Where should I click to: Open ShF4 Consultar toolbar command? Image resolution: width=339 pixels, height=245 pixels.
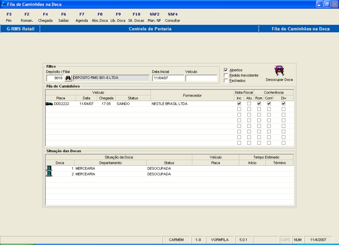[173, 17]
